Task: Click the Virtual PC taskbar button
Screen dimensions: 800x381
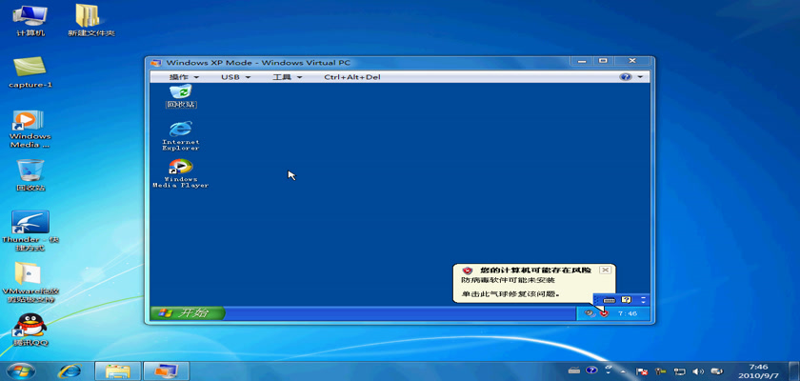Action: 167,370
